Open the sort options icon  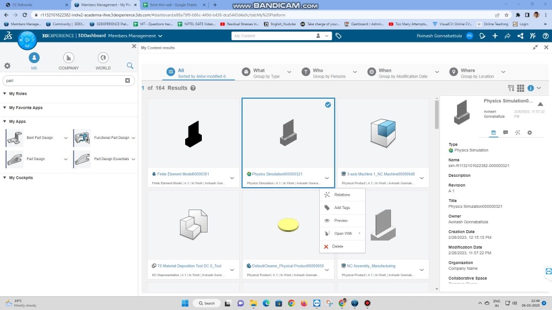click(511, 88)
